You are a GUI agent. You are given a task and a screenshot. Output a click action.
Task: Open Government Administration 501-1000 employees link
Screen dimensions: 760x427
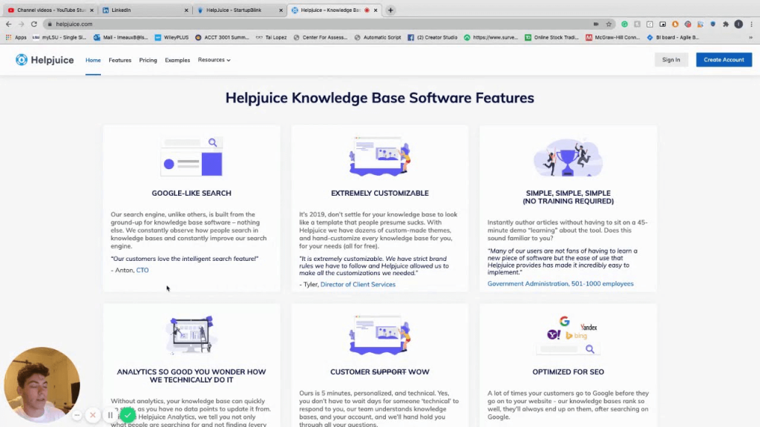pyautogui.click(x=560, y=284)
